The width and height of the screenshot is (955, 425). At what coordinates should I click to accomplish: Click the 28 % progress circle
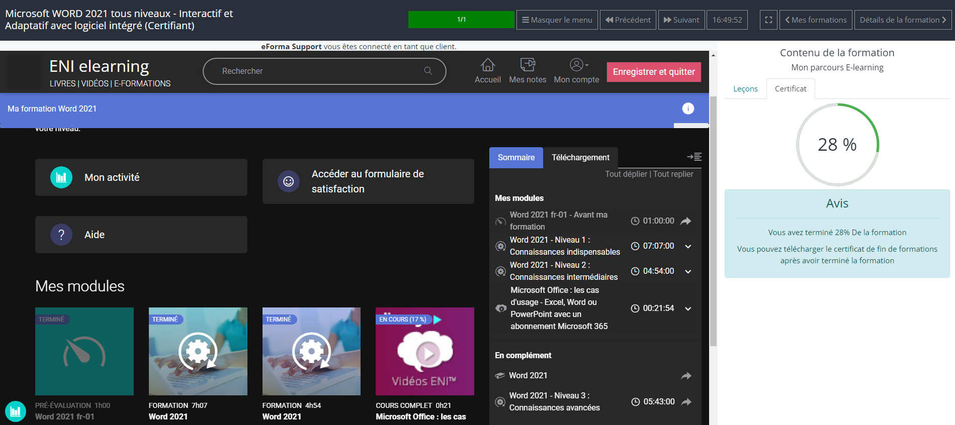point(837,145)
